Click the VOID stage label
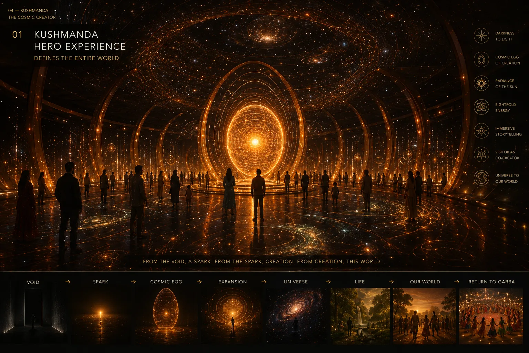The height and width of the screenshot is (353, 529). 33,282
